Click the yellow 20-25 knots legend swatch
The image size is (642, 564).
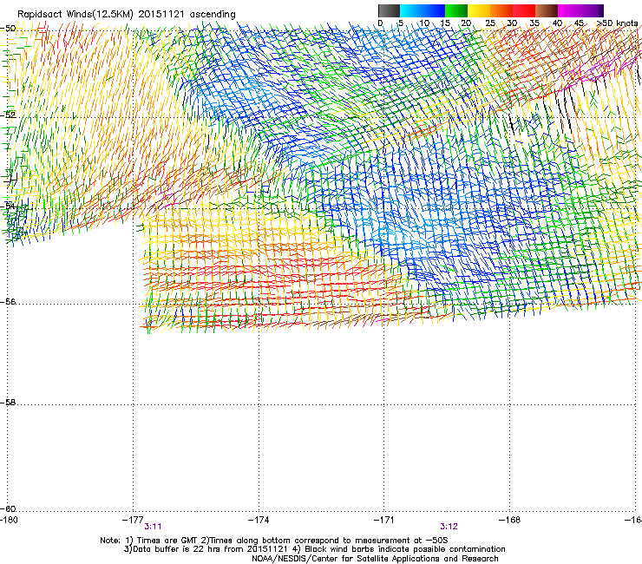click(479, 11)
